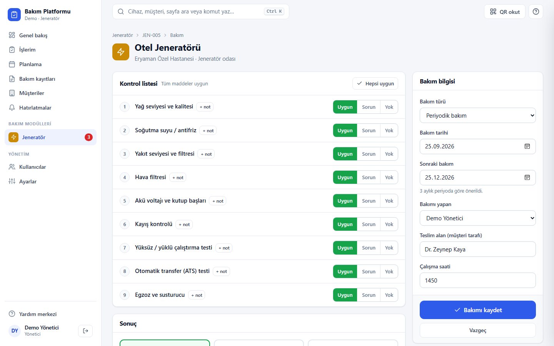
Task: Click the Otel Jeneratörü lightning badge icon
Action: pyautogui.click(x=121, y=52)
